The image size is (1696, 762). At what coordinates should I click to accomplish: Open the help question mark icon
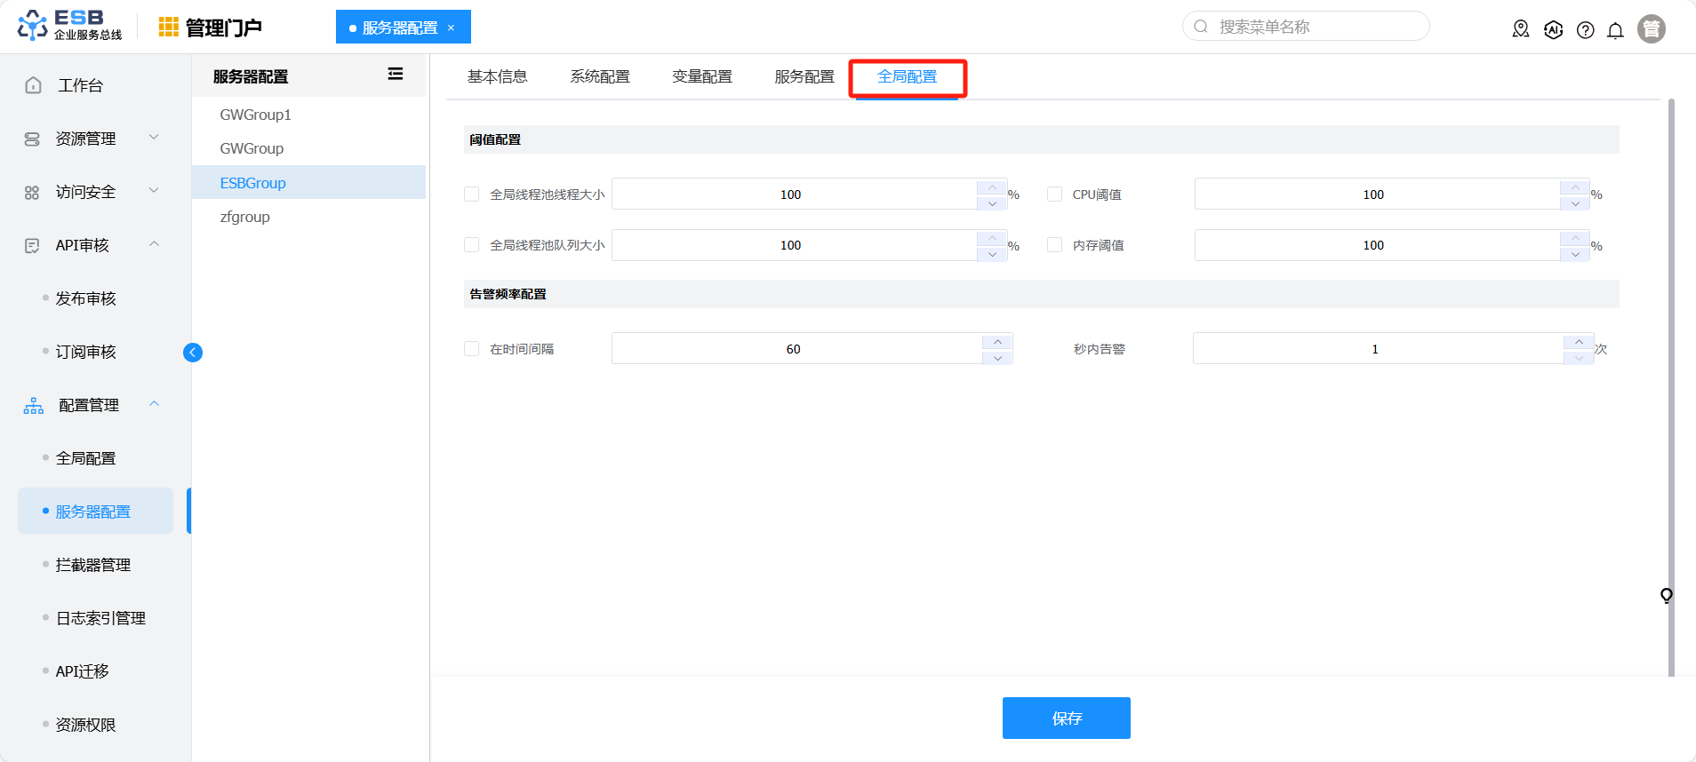pyautogui.click(x=1585, y=30)
